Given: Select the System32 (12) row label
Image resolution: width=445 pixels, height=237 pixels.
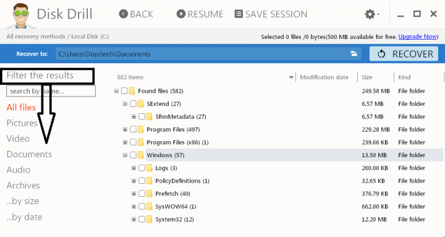Looking at the screenshot, I should click(174, 220).
